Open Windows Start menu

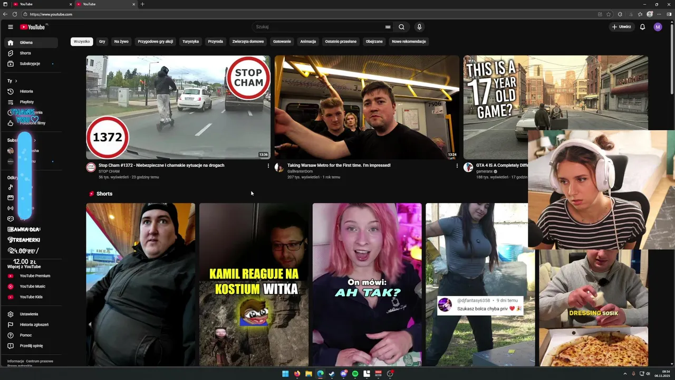coord(285,374)
